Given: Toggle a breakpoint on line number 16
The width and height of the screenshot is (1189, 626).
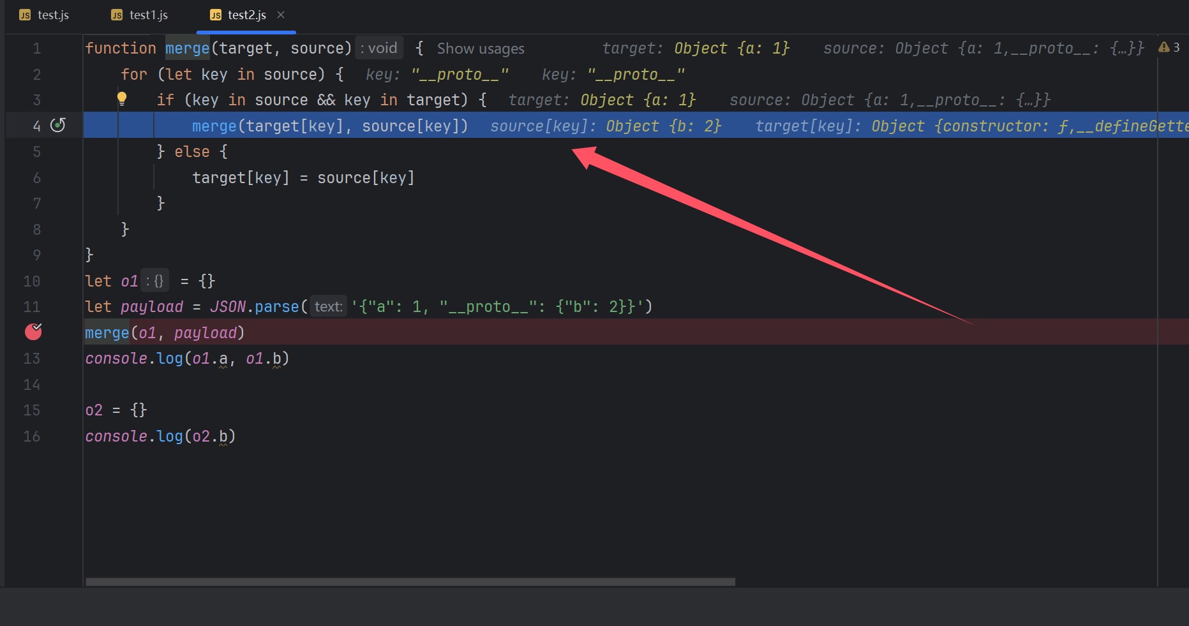Looking at the screenshot, I should [32, 436].
